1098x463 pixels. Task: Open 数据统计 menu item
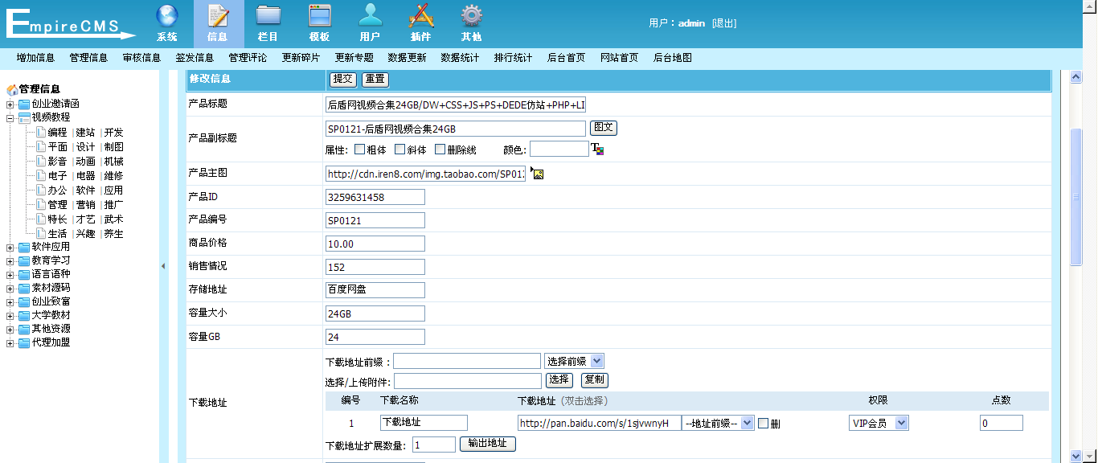point(460,58)
